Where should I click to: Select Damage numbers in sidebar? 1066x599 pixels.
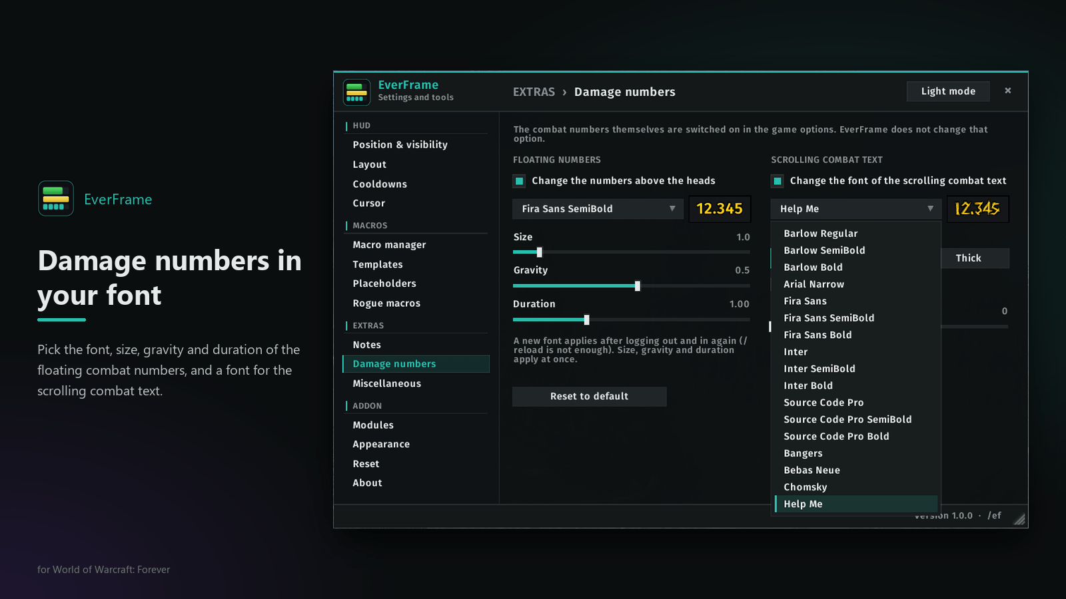pos(416,364)
